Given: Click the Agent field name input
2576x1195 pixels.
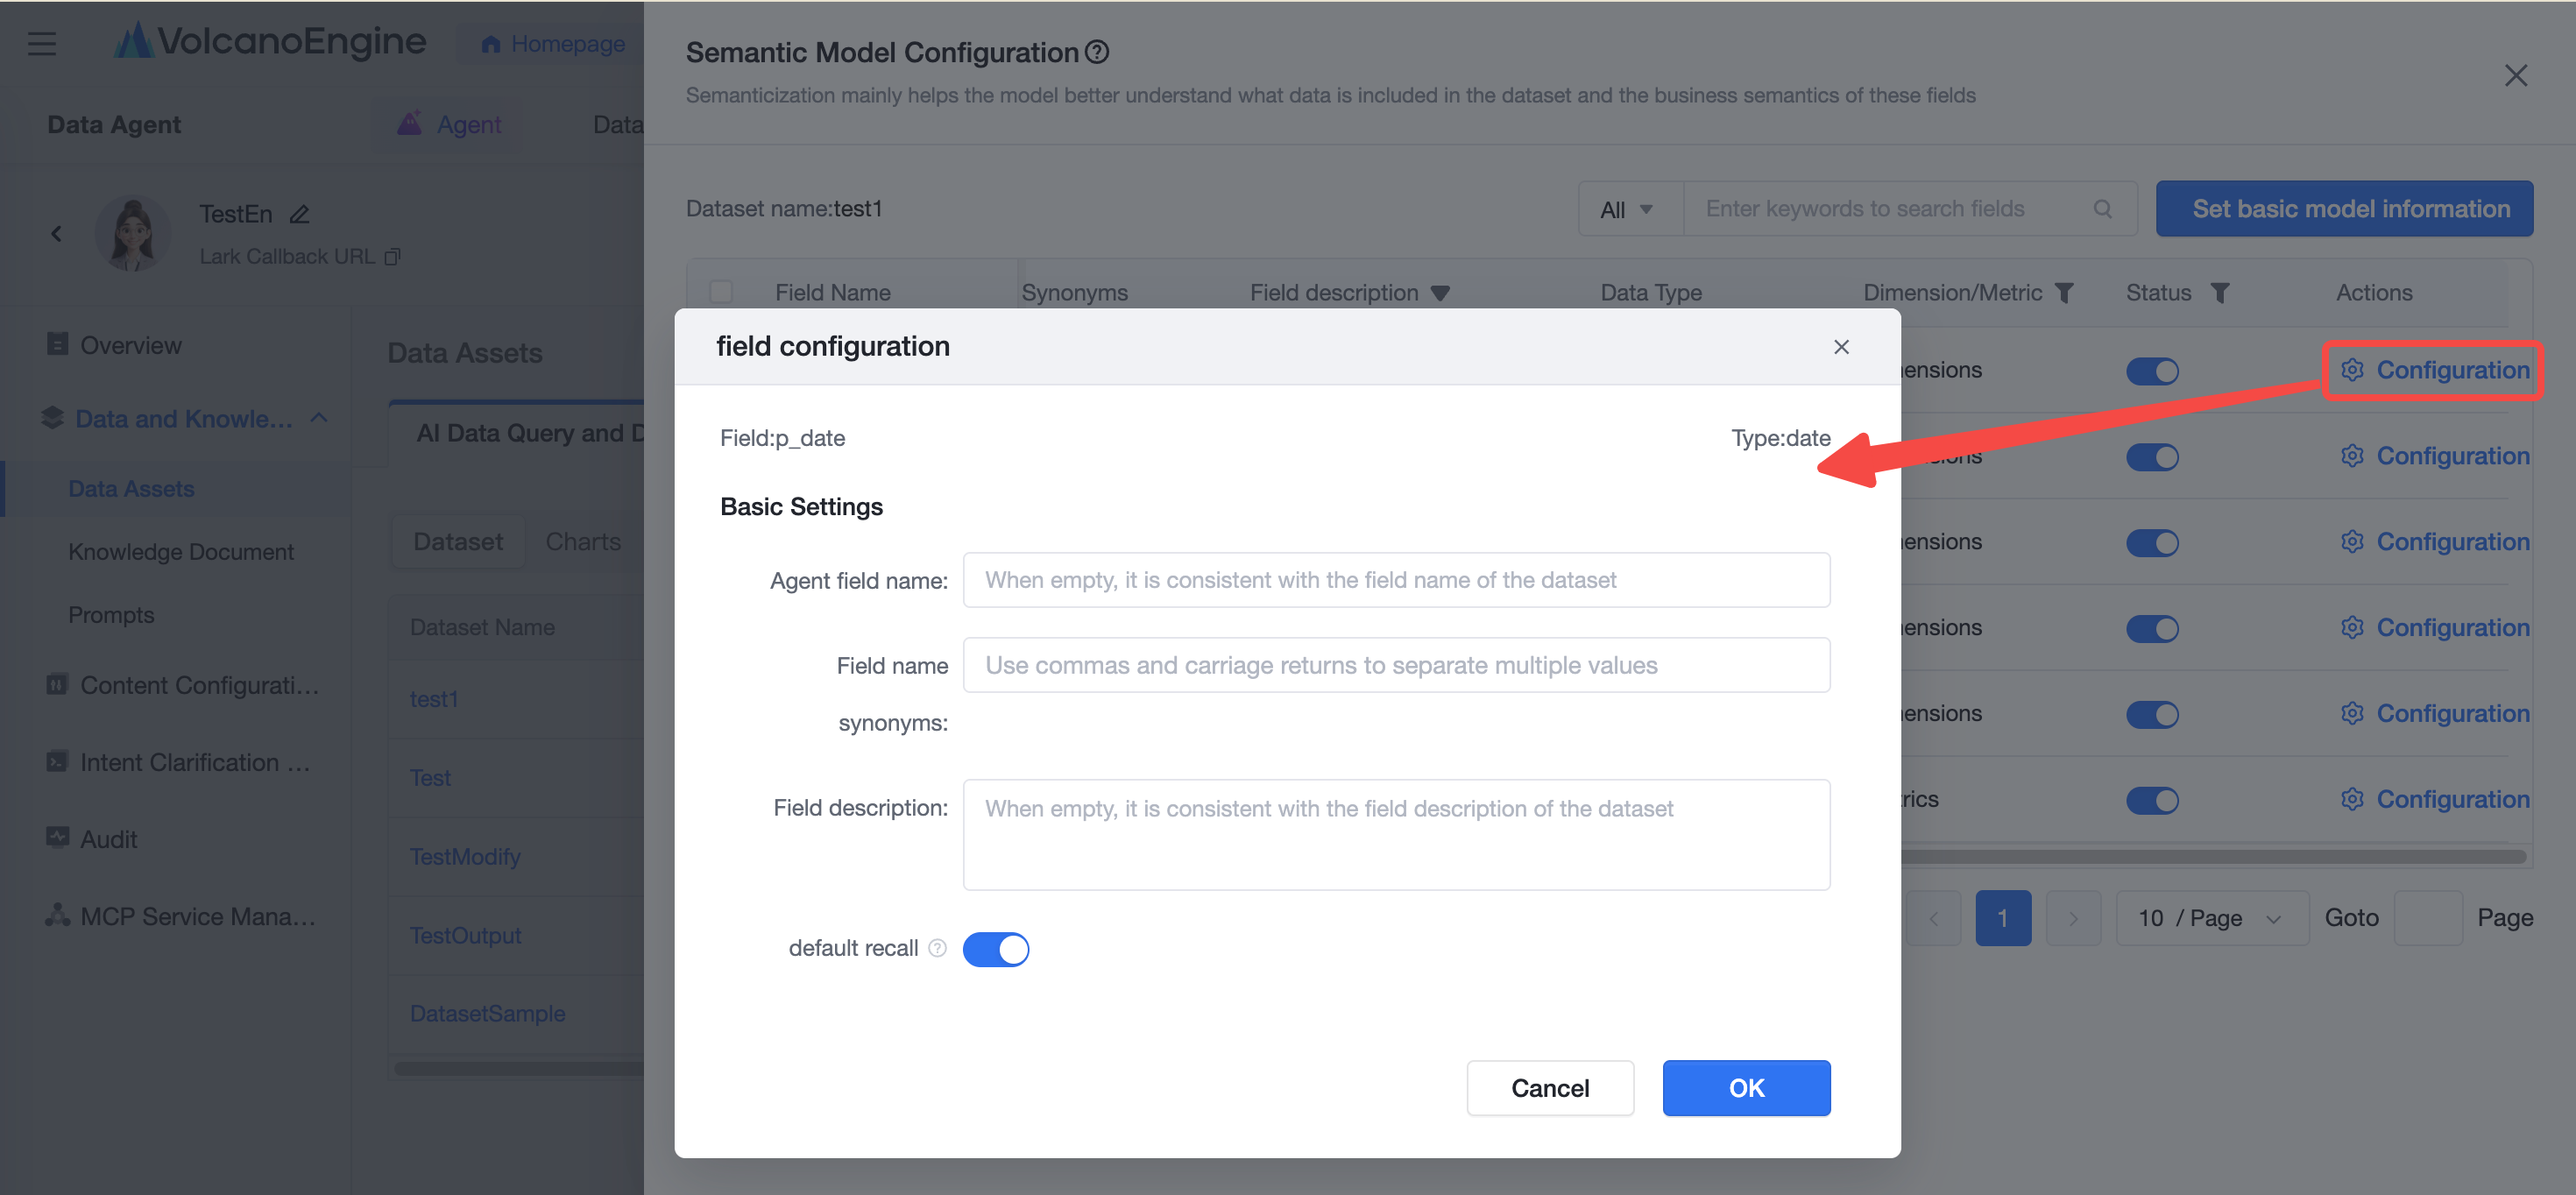Looking at the screenshot, I should [x=1396, y=580].
